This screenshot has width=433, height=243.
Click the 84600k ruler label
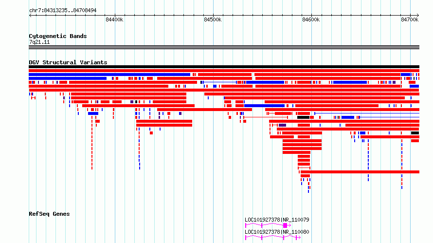click(311, 19)
